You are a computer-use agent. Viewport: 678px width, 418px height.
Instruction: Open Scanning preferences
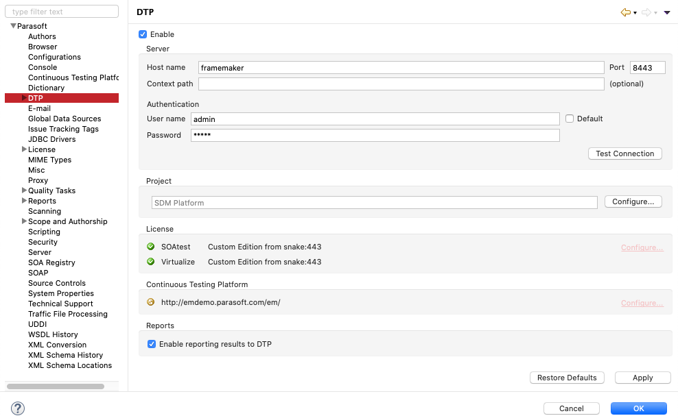pos(45,211)
